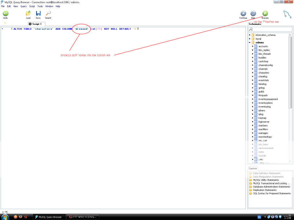The height and width of the screenshot is (220, 294).
Task: Open the Query menu
Action: pos(24,6)
